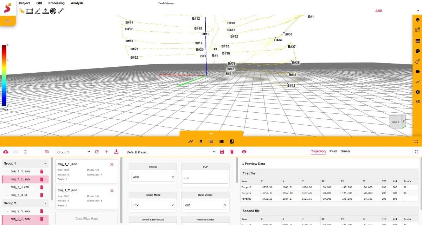Switch to the Trajectory tab
This screenshot has width=422, height=225.
(x=319, y=151)
